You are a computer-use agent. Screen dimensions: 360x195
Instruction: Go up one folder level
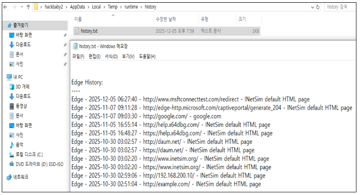pyautogui.click(x=28, y=7)
